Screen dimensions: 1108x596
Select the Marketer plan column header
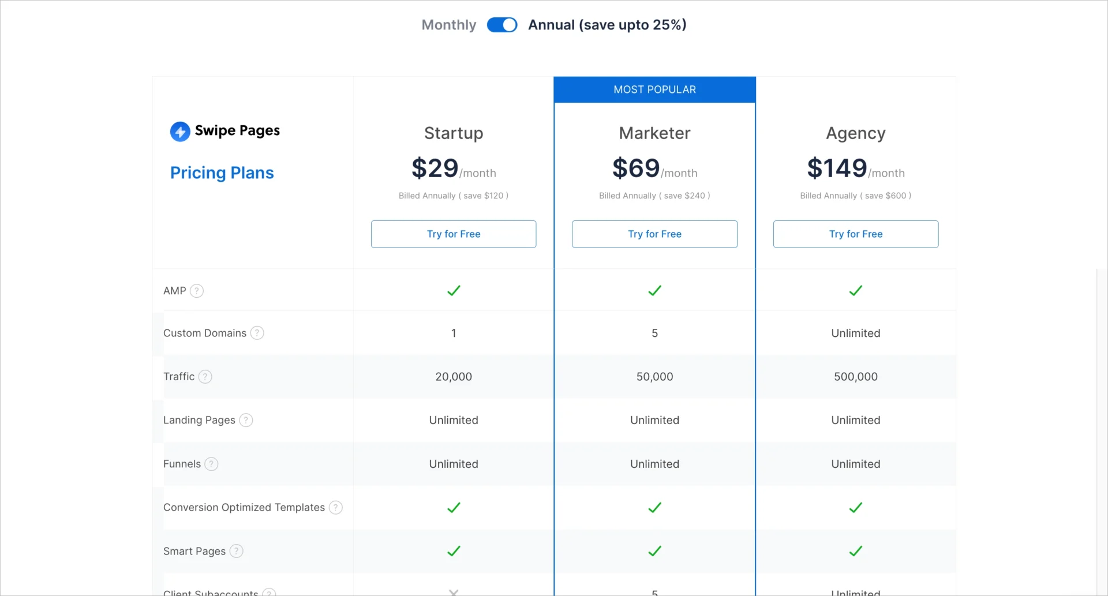[x=654, y=133]
